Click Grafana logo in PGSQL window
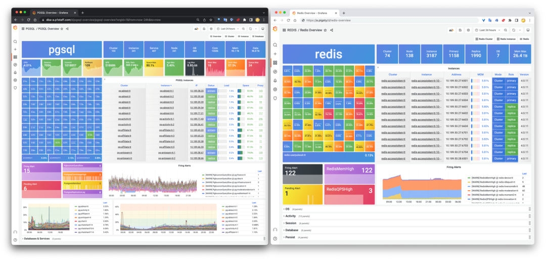The height and width of the screenshot is (260, 546). (15, 28)
